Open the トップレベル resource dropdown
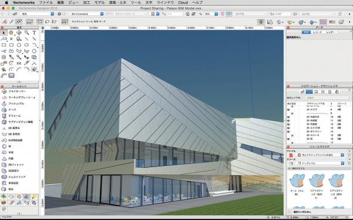This screenshot has height=220, width=353. 319,163
